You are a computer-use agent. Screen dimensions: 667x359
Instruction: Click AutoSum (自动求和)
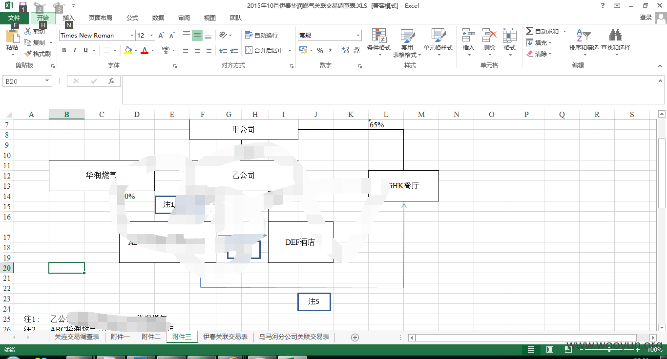(x=542, y=31)
